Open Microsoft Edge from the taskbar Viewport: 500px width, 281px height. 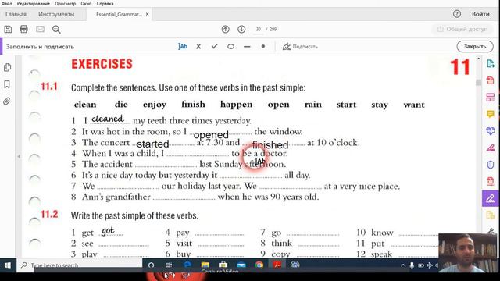point(187,265)
